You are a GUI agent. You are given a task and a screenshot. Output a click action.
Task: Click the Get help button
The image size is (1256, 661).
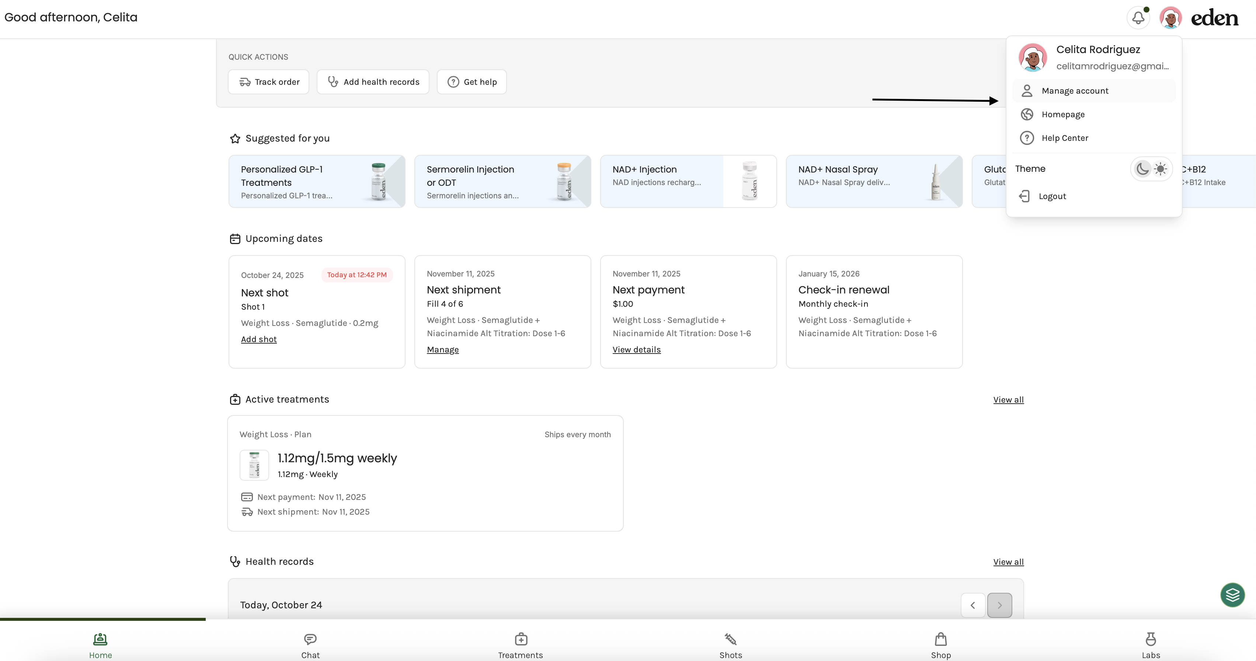click(472, 82)
